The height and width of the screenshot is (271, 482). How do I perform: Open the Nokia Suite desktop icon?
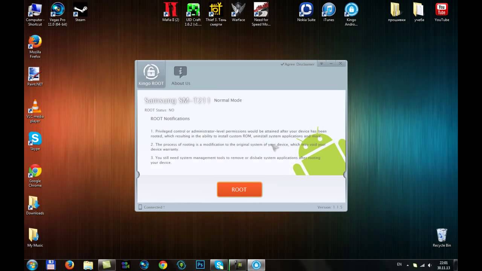tap(306, 12)
